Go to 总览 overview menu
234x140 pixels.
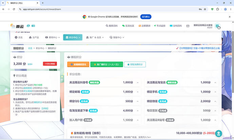pyautogui.click(x=19, y=37)
